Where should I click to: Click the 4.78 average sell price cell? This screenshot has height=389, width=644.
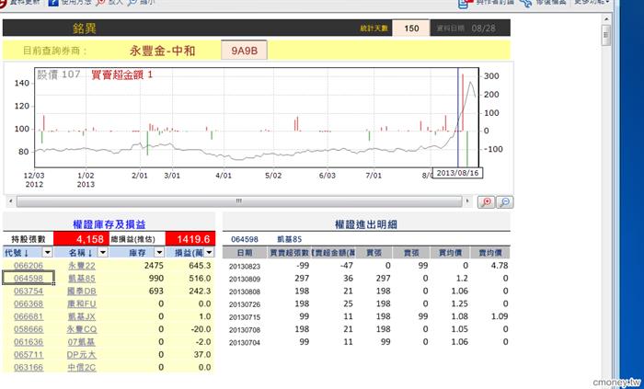pyautogui.click(x=500, y=266)
